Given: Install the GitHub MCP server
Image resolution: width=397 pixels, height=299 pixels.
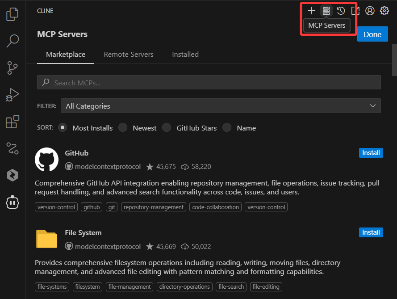Looking at the screenshot, I should (x=371, y=153).
